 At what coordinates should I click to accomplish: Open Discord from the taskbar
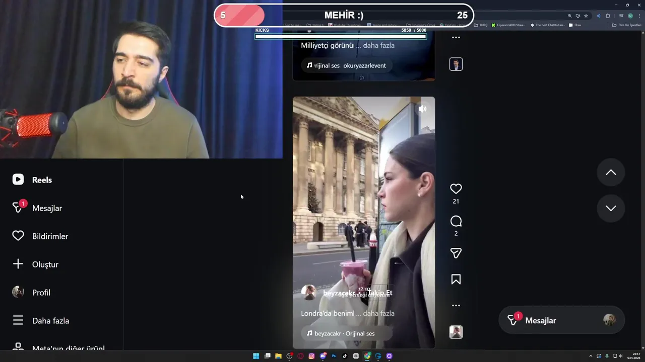322,356
